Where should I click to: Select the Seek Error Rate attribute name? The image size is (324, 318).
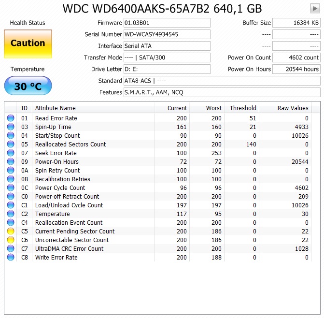click(x=56, y=153)
